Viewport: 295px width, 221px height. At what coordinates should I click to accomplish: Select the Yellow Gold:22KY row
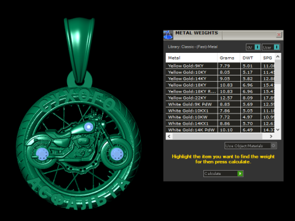tap(220, 98)
